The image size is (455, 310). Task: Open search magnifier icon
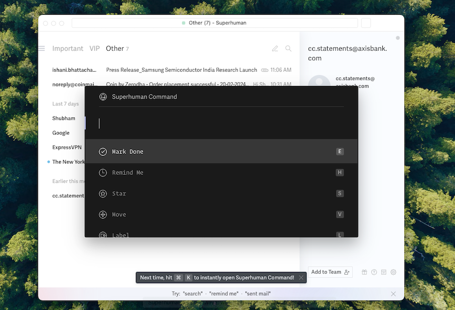click(x=288, y=49)
